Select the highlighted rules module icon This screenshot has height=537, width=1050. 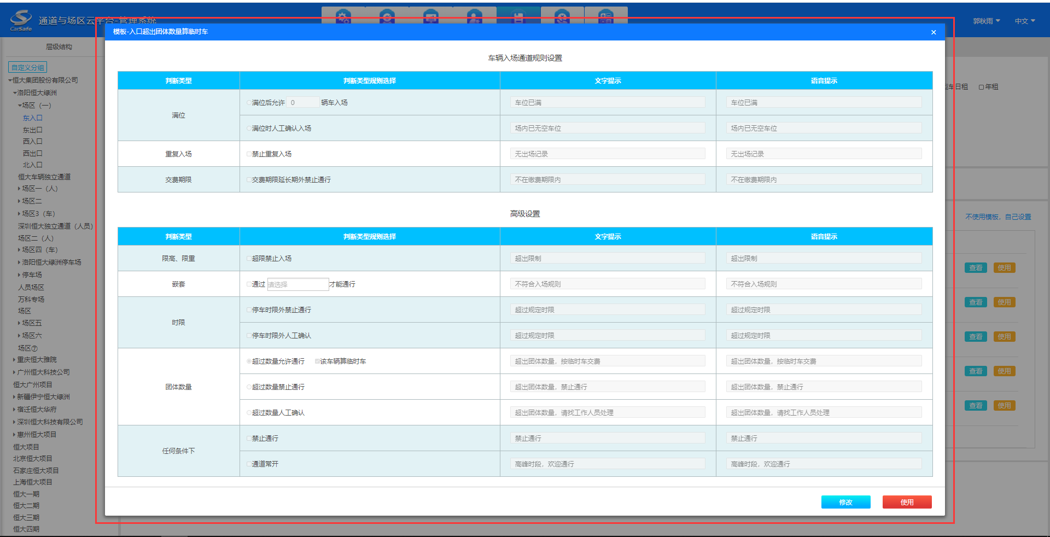click(x=518, y=16)
